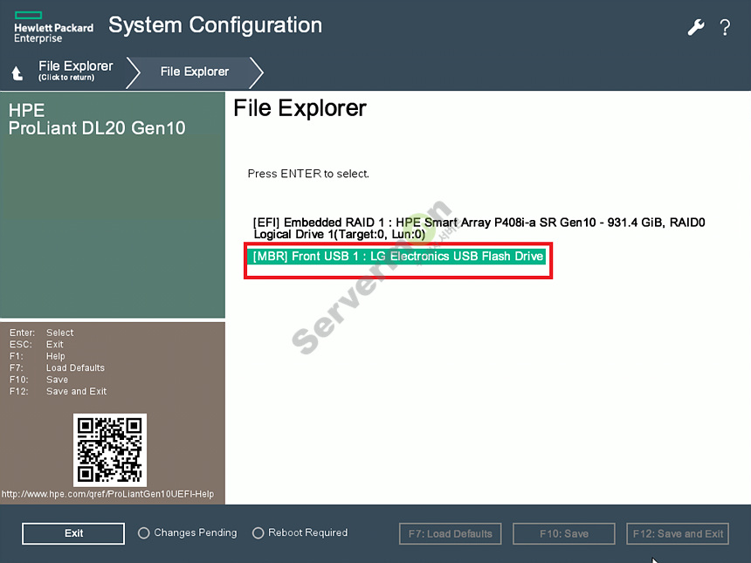This screenshot has width=751, height=563.
Task: Click the 'F1: Help' hint
Action: coord(38,356)
